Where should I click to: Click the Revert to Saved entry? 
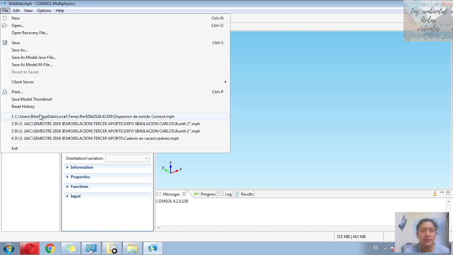click(115, 72)
